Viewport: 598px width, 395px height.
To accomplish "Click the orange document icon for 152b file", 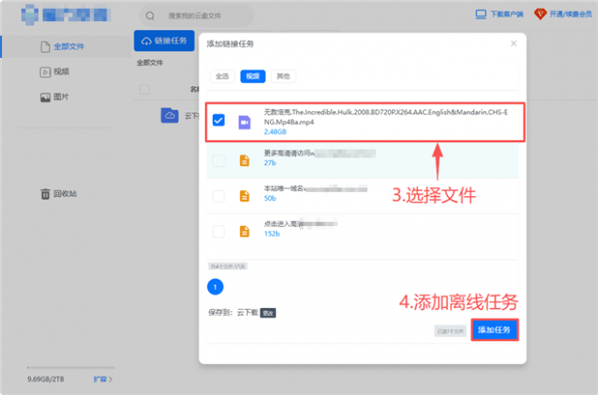I will coord(244,231).
